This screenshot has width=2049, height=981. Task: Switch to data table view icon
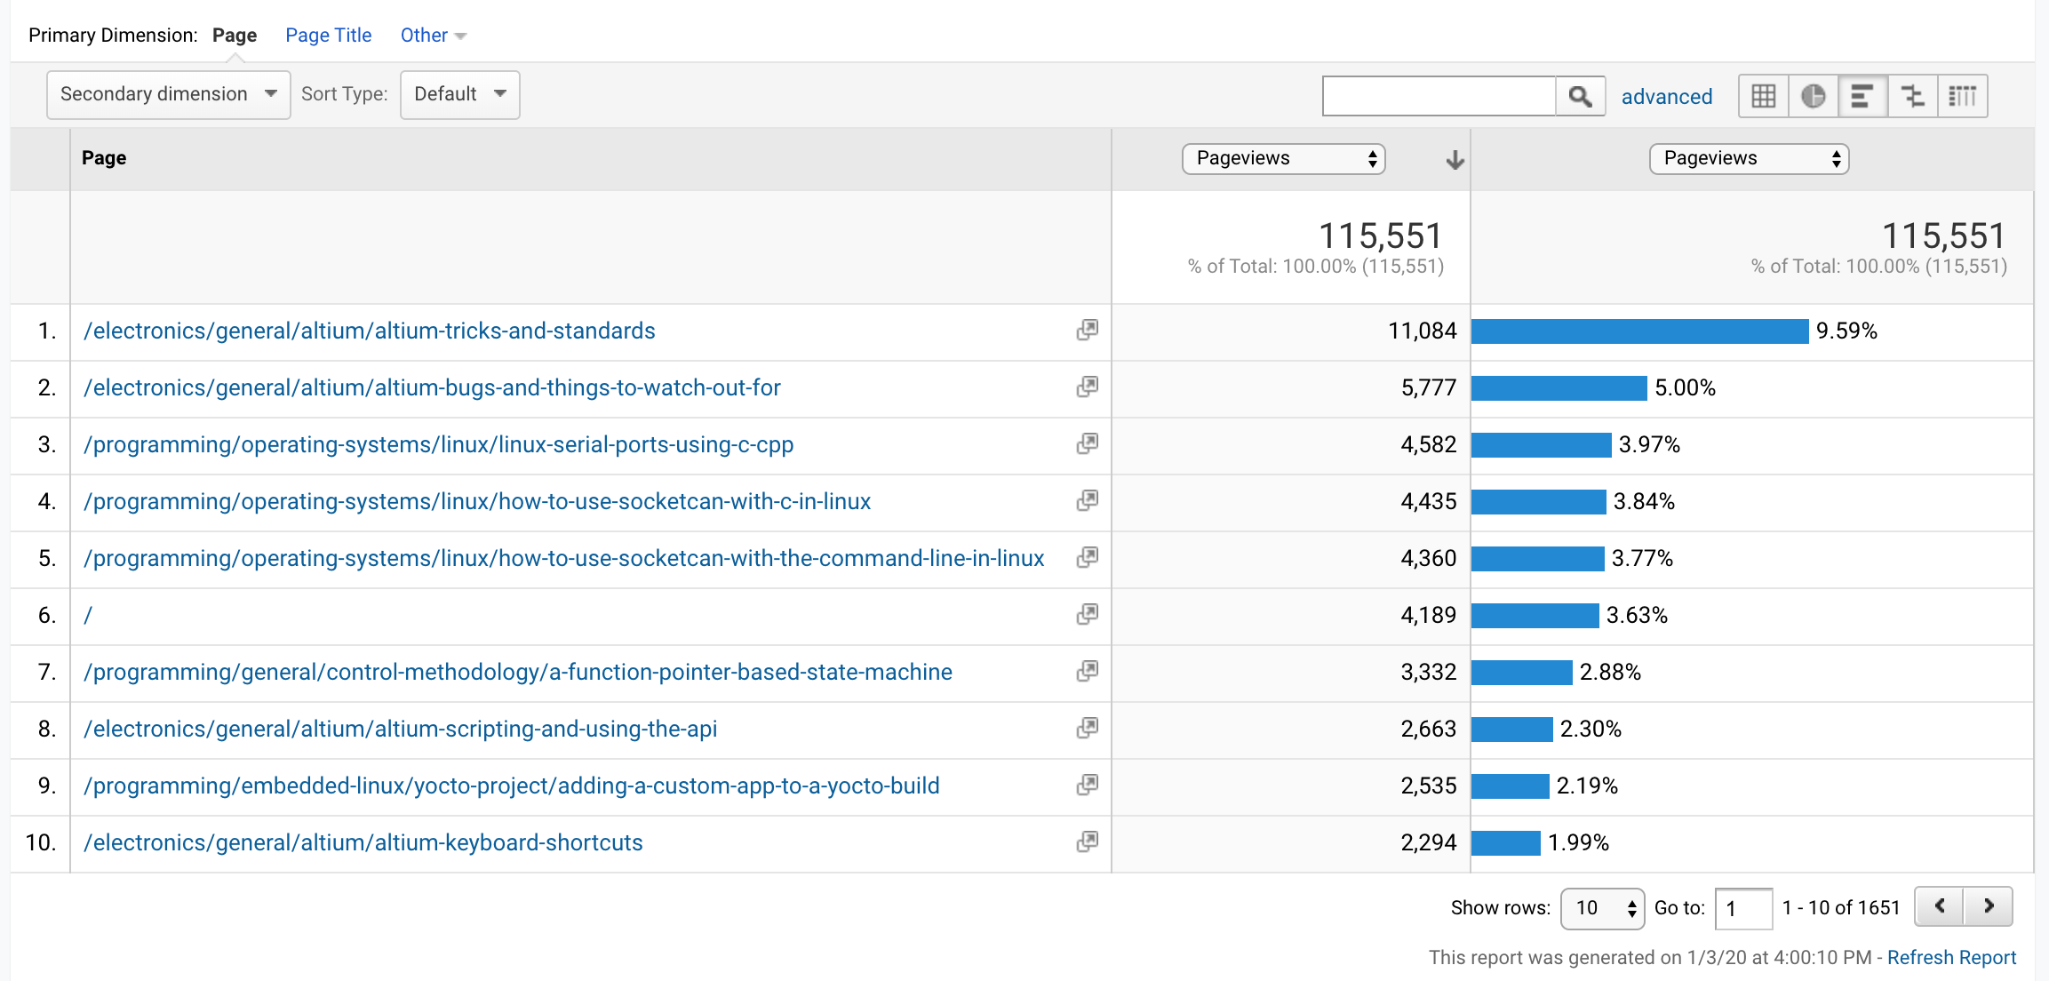pyautogui.click(x=1763, y=96)
